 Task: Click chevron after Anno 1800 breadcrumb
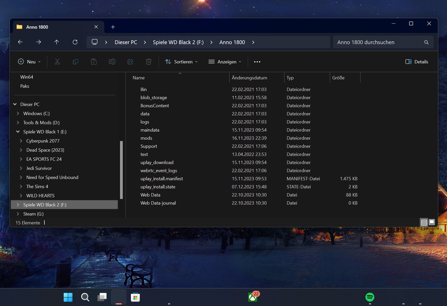pos(253,42)
